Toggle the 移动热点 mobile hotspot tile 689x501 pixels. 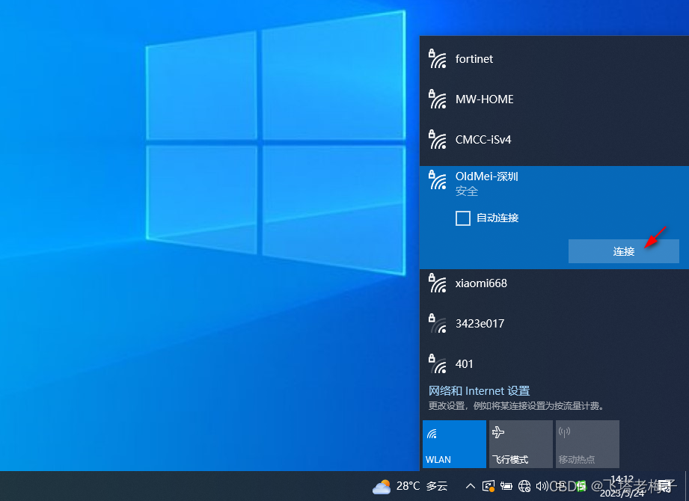(587, 444)
